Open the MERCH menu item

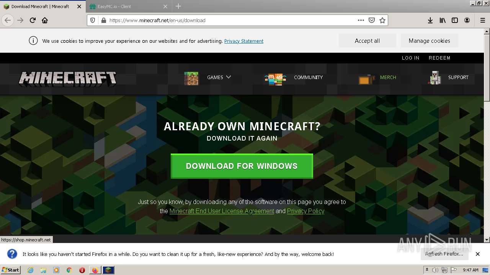[388, 77]
